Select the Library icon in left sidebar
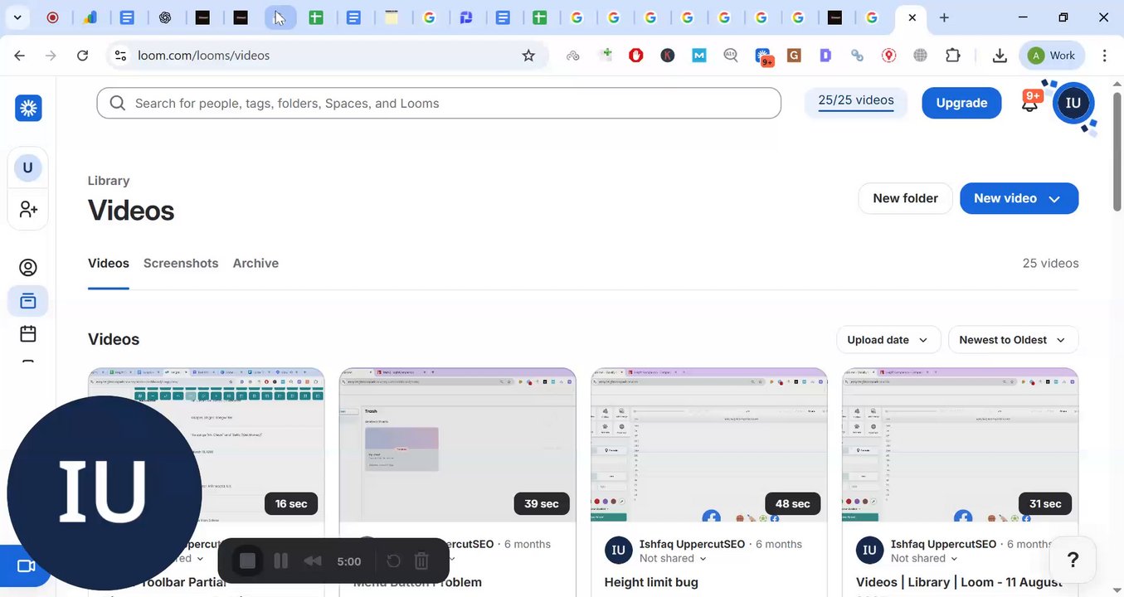The height and width of the screenshot is (597, 1124). point(28,301)
